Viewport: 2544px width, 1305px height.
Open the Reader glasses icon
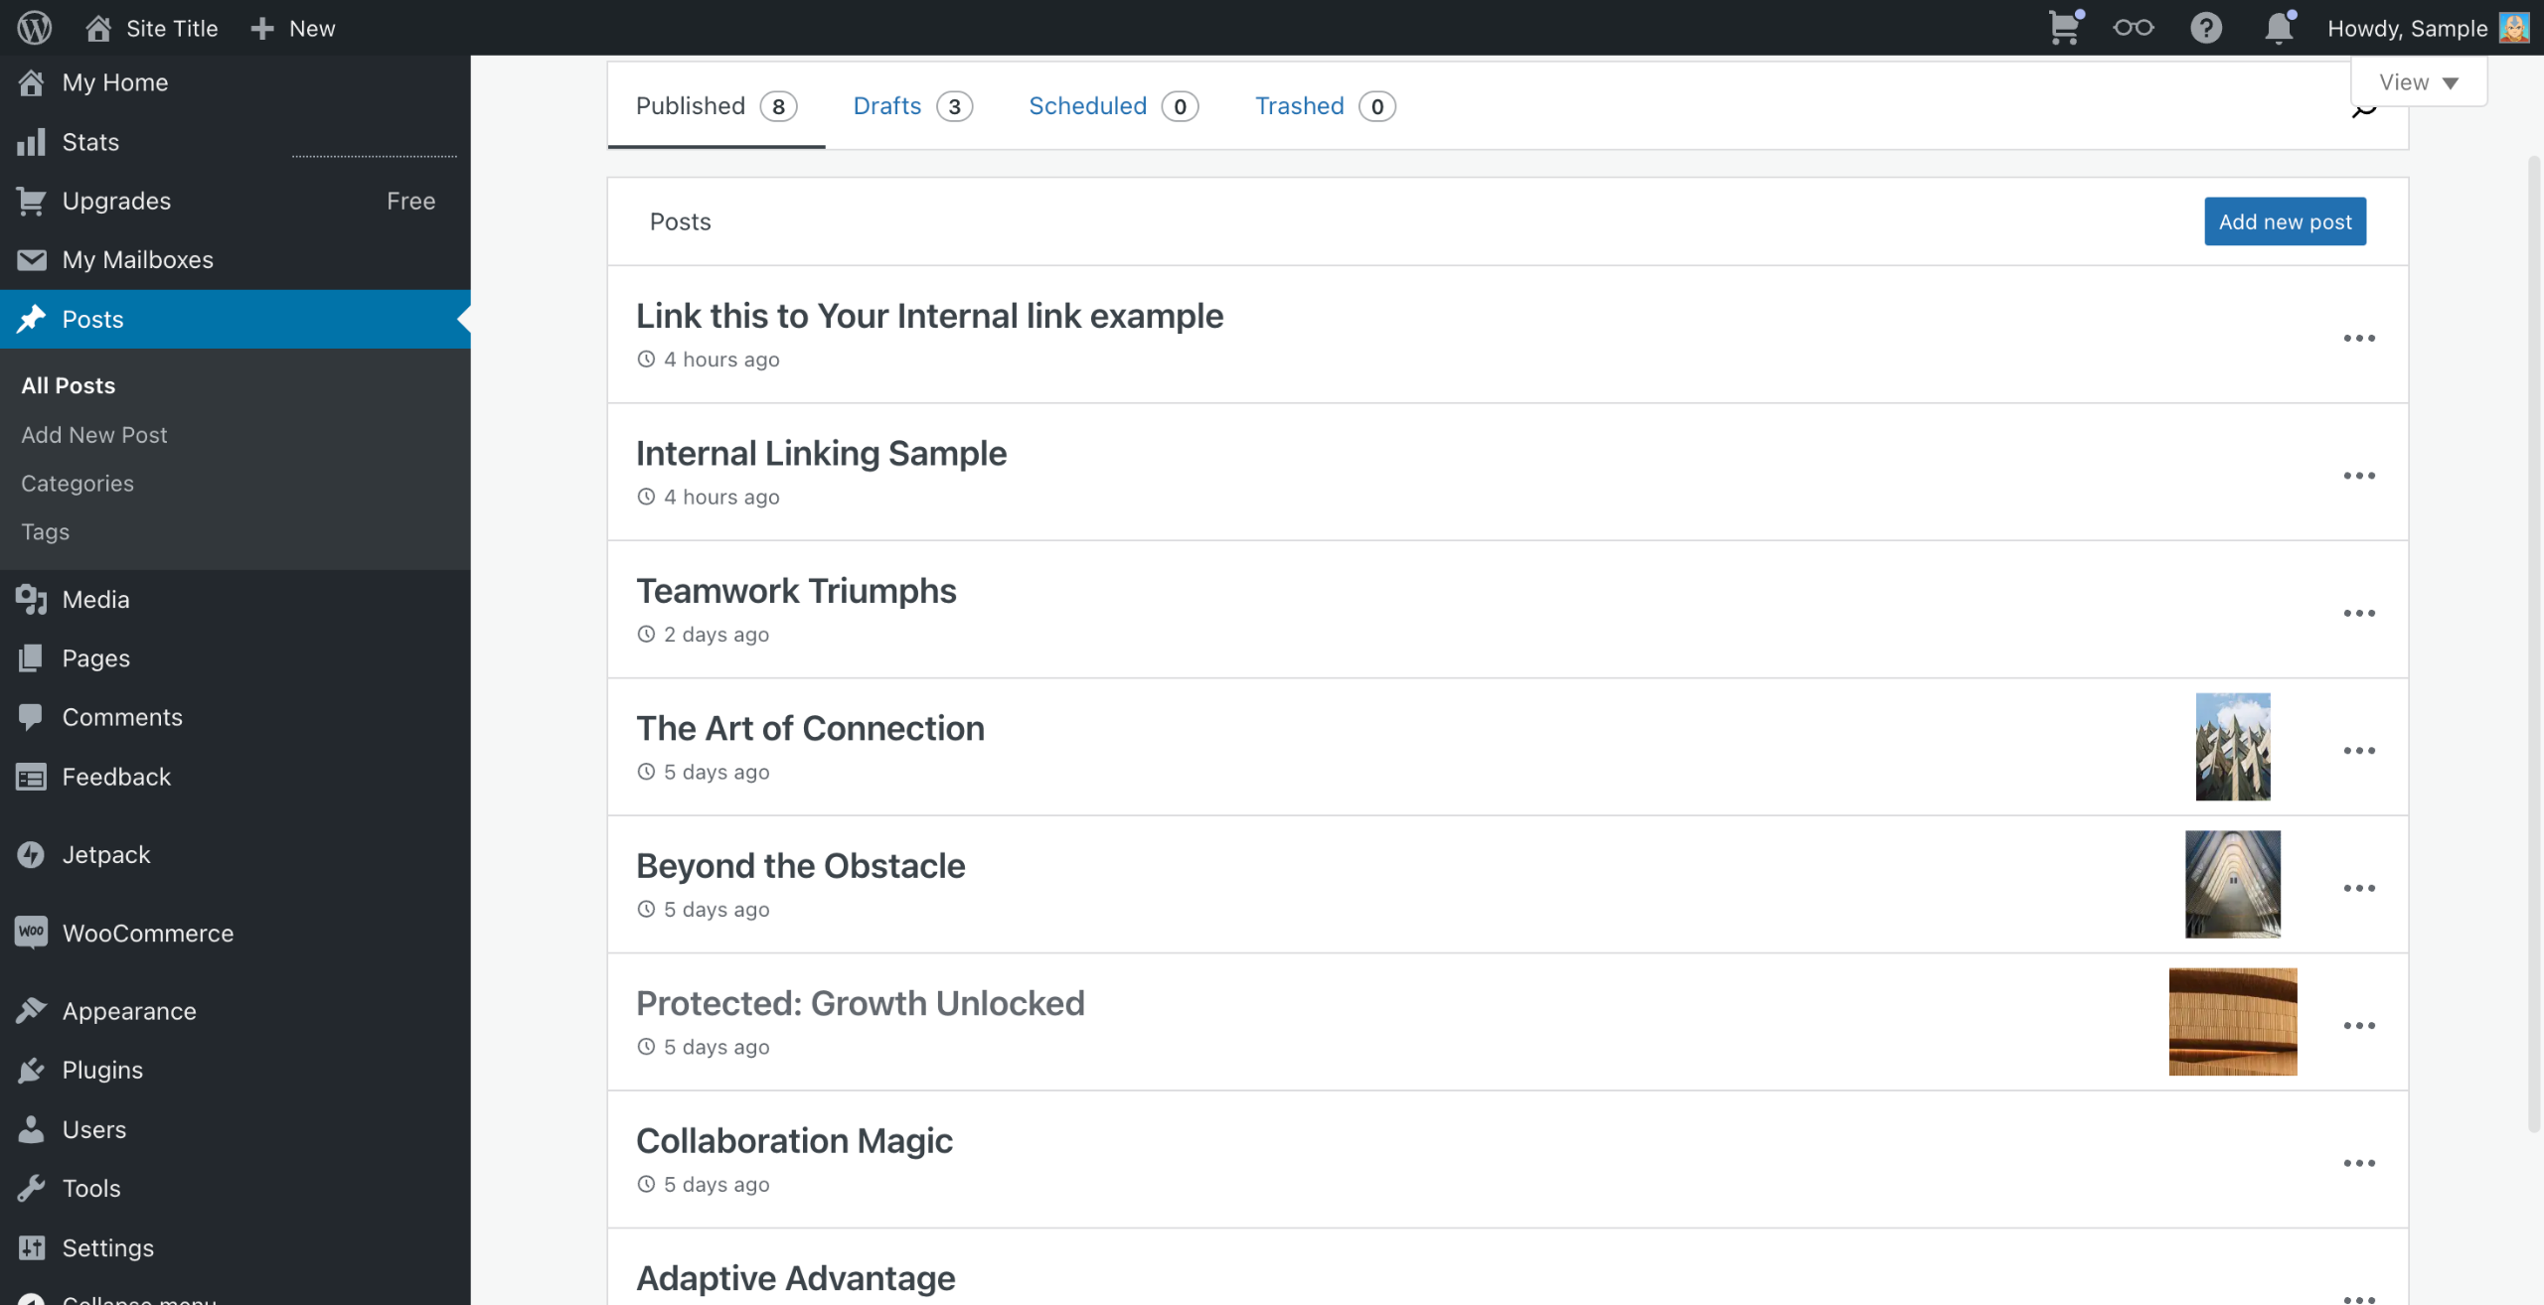pyautogui.click(x=2133, y=28)
